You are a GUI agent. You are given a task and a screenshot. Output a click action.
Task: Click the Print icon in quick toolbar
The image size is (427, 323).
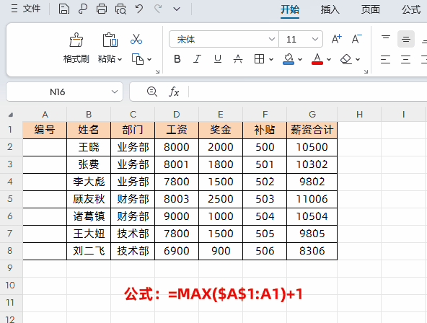pos(102,9)
